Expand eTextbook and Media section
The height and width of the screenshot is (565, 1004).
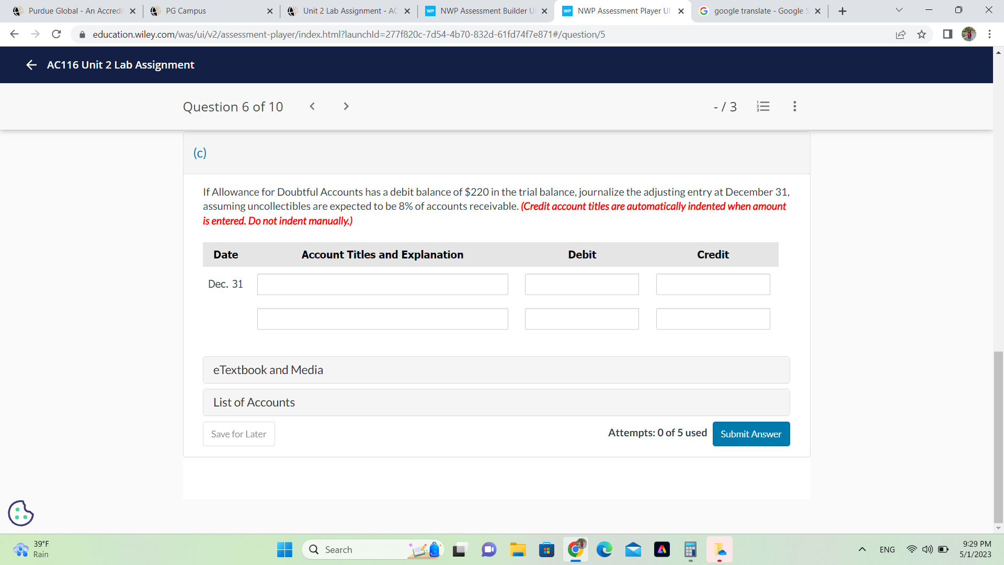[496, 370]
